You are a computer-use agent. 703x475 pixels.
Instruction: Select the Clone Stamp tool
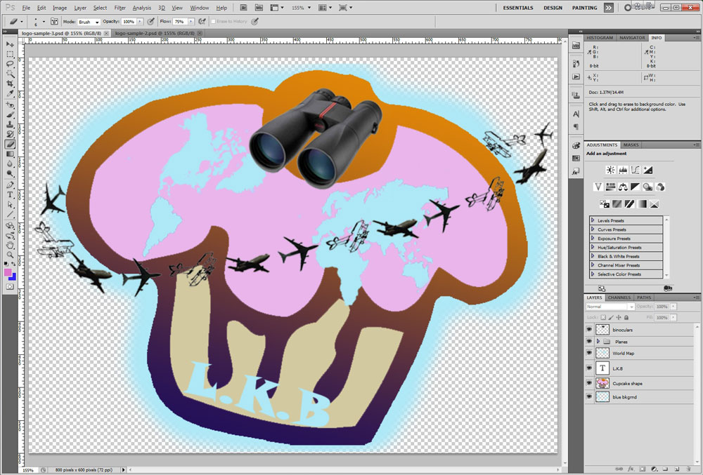(11, 123)
